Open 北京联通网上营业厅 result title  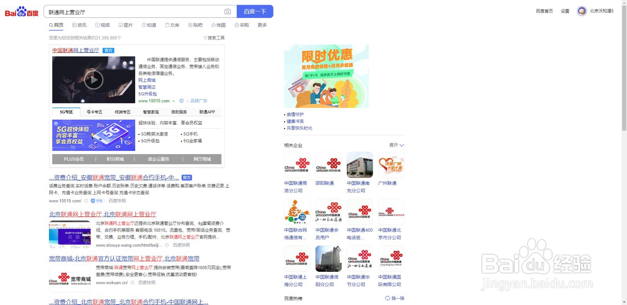pyautogui.click(x=103, y=214)
